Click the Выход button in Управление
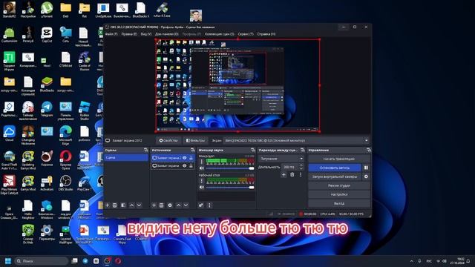This screenshot has height=267, width=475. 339,203
